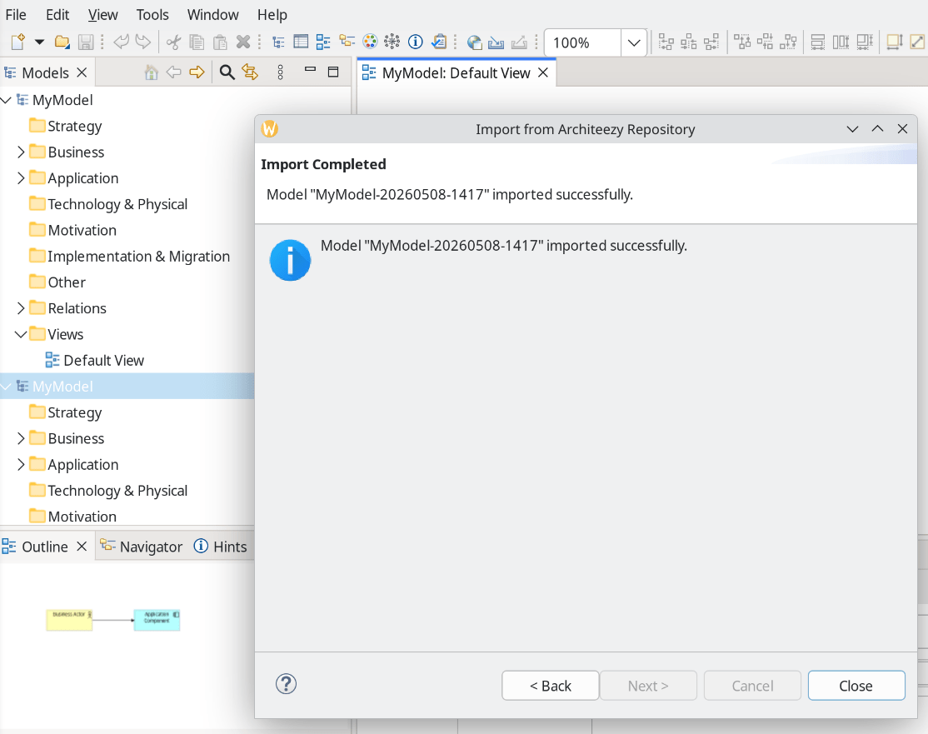Click the Copy icon in toolbar
Image resolution: width=928 pixels, height=734 pixels.
point(197,42)
